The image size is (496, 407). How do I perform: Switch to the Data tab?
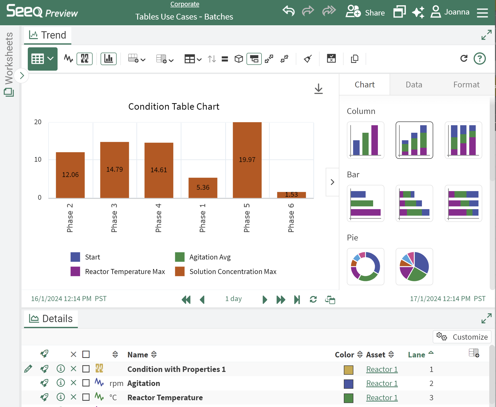[414, 85]
